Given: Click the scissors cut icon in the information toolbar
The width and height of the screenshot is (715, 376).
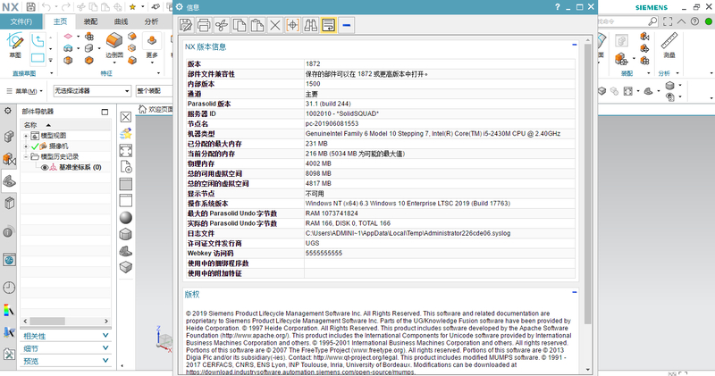Looking at the screenshot, I should [222, 24].
